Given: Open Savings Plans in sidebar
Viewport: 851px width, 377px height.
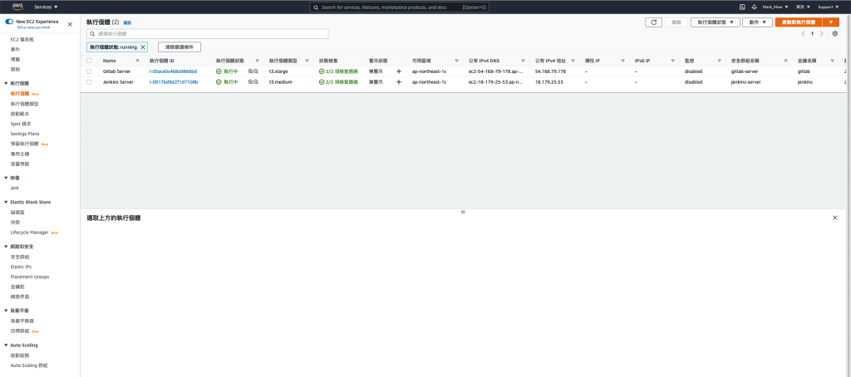Looking at the screenshot, I should [x=25, y=134].
